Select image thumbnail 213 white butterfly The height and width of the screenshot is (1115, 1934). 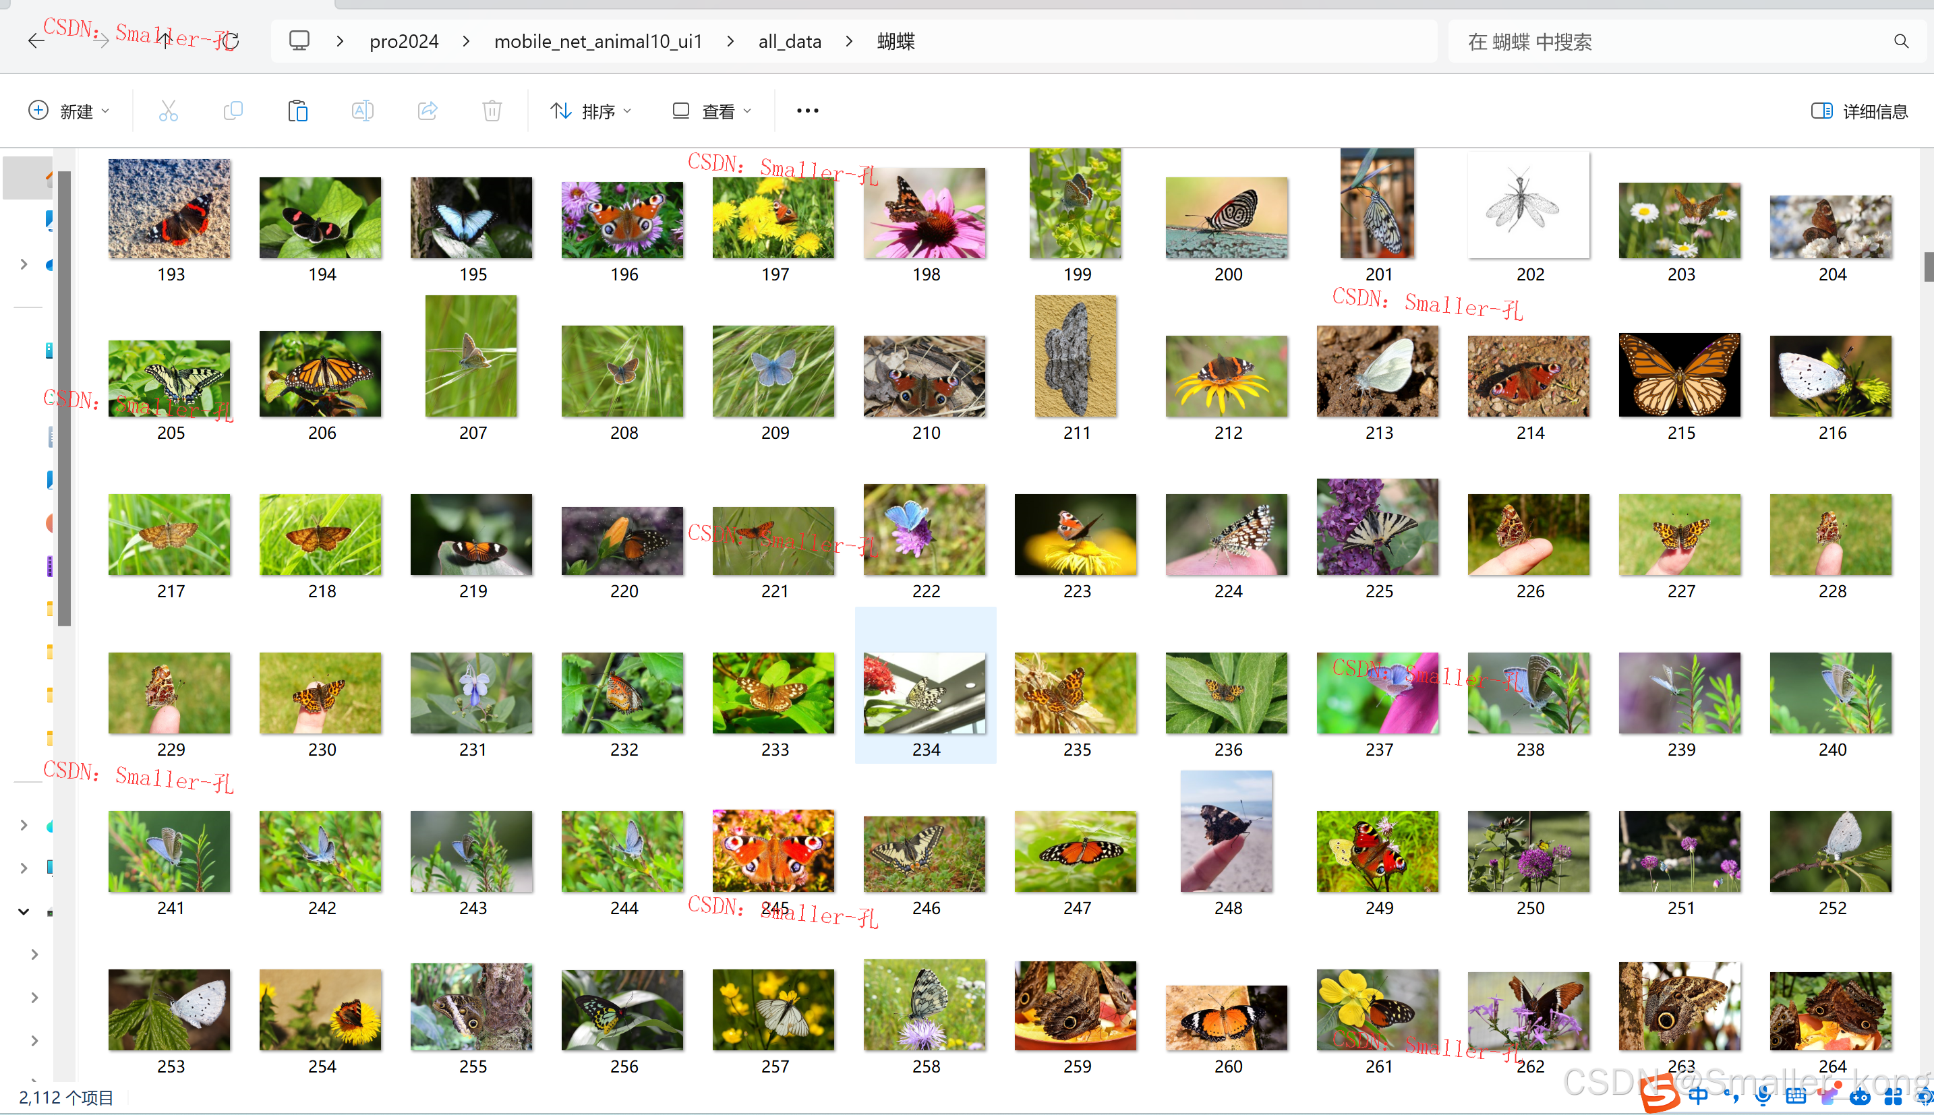(1377, 371)
